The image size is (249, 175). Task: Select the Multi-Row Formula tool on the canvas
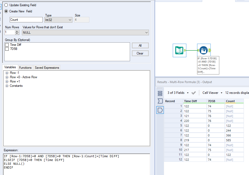point(204,50)
